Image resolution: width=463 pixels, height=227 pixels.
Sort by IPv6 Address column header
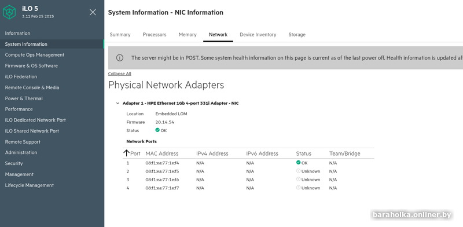pos(262,153)
